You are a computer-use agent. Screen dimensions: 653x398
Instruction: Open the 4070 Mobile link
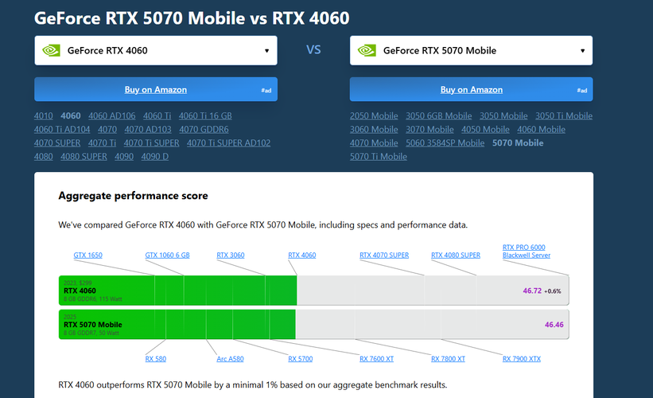(374, 143)
